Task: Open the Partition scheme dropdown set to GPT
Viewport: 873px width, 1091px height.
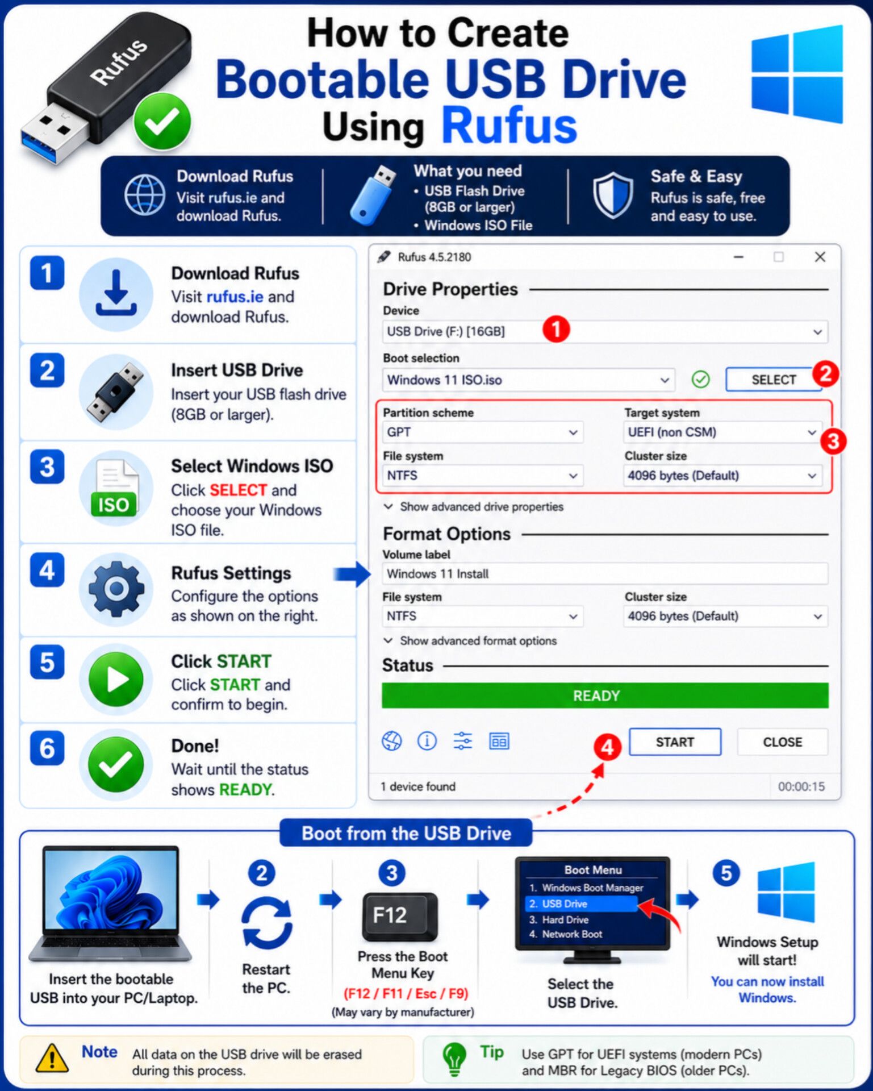Action: [482, 432]
